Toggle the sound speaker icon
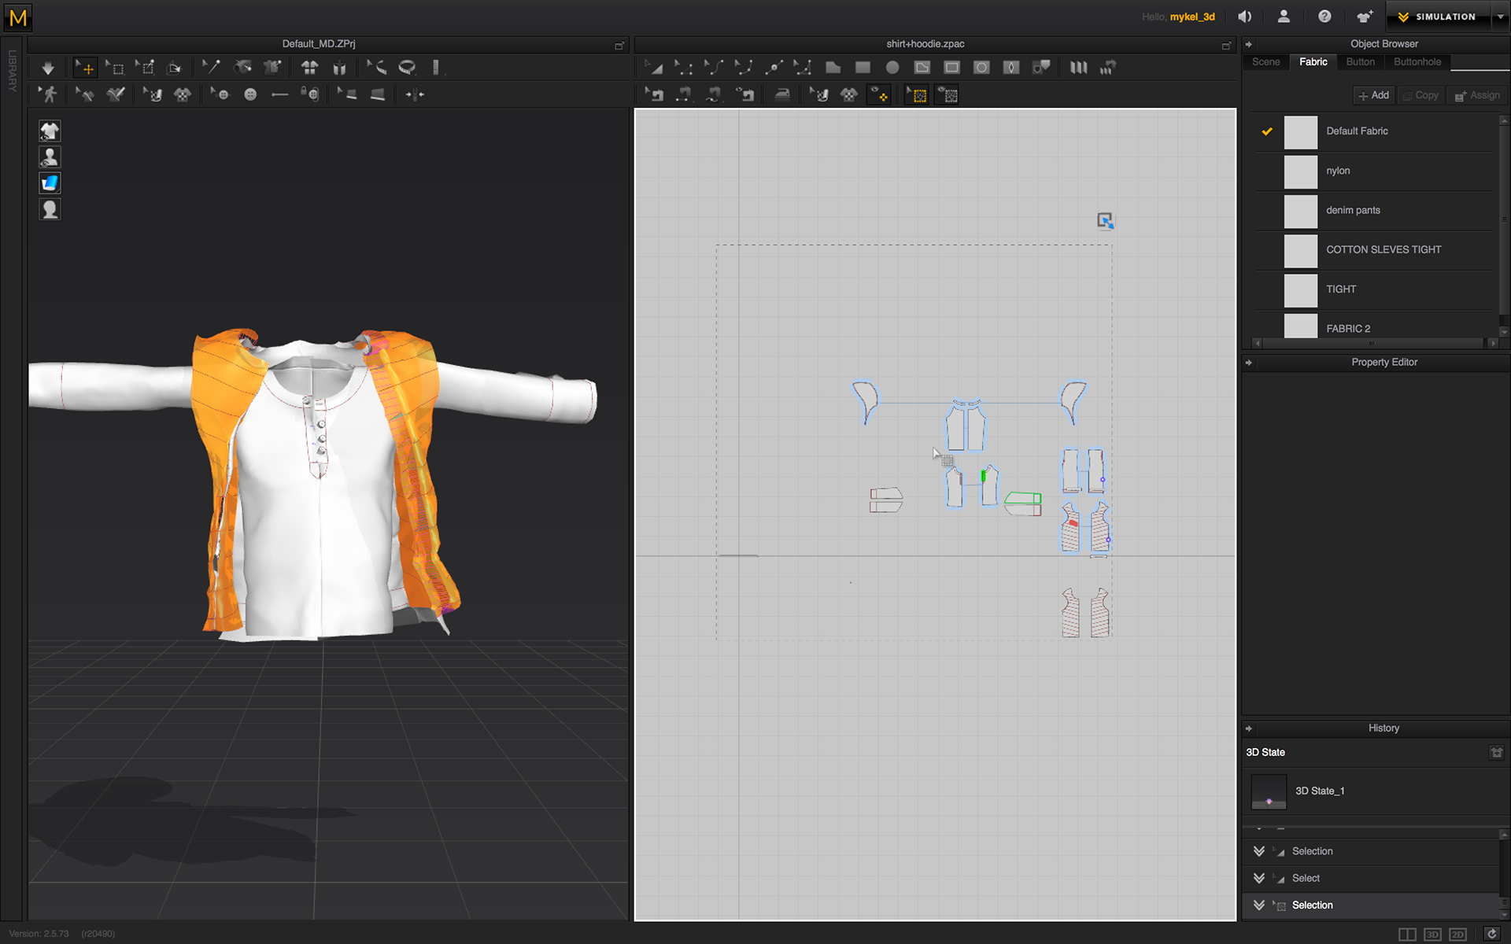This screenshot has height=944, width=1511. click(x=1244, y=17)
